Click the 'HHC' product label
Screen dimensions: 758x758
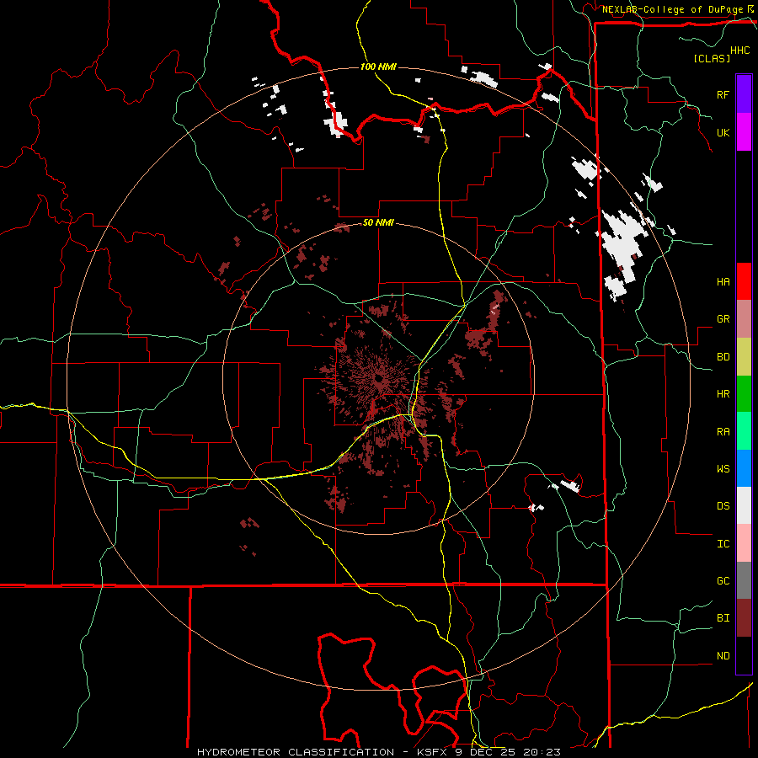(x=740, y=51)
